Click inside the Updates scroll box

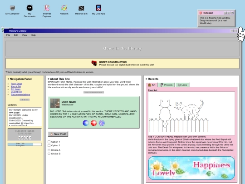(24, 117)
